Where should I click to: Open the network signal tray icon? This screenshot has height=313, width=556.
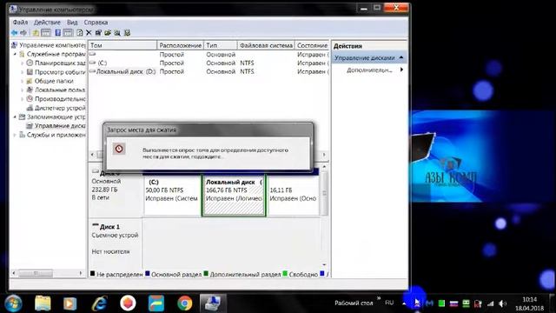(x=490, y=303)
